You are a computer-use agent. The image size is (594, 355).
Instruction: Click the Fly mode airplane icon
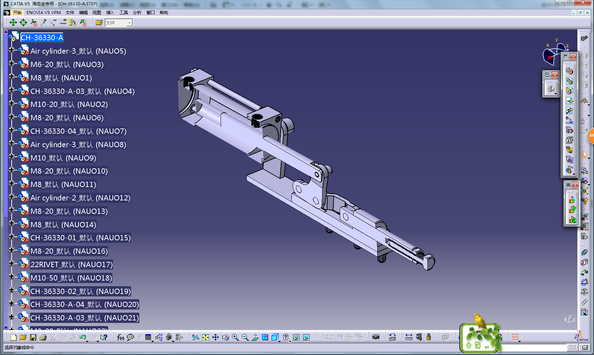(x=196, y=338)
